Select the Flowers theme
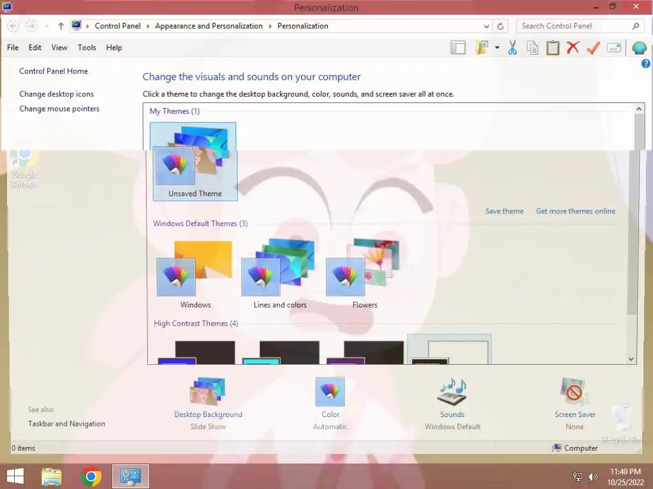Image resolution: width=653 pixels, height=489 pixels. tap(364, 274)
